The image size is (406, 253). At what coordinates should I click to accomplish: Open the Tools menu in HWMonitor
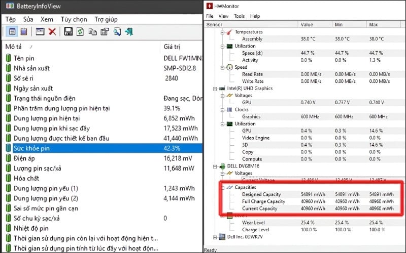coord(239,16)
